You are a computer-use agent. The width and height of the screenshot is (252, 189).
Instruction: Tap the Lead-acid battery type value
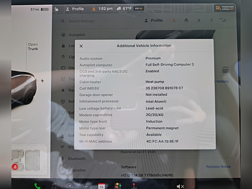click(154, 108)
